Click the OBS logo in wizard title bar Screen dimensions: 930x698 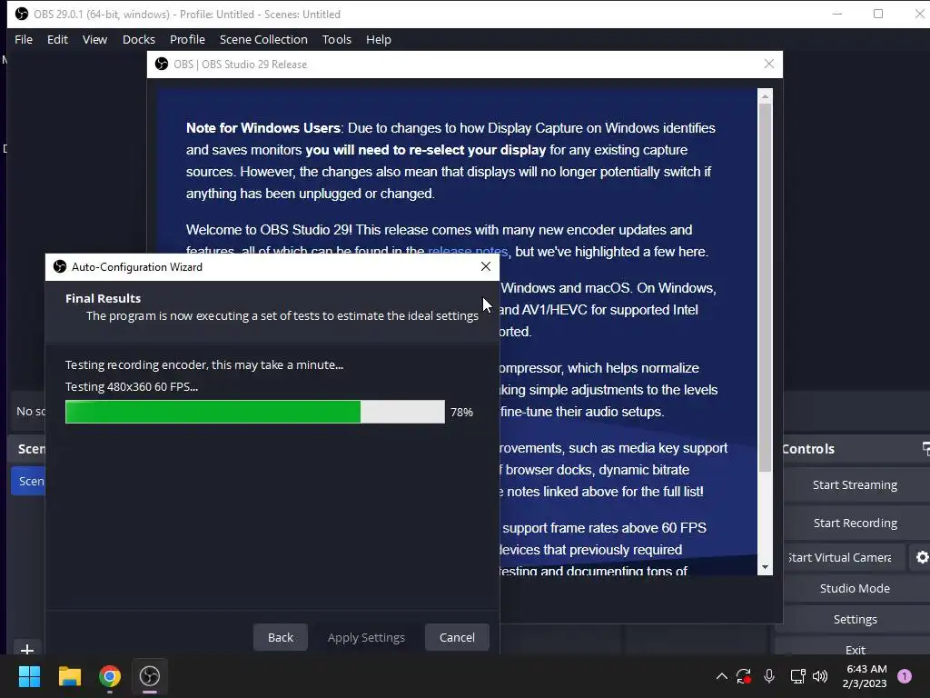[60, 266]
